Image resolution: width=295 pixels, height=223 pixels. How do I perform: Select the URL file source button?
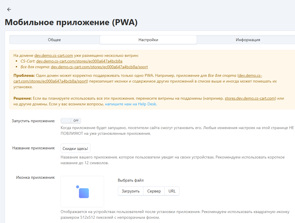[x=172, y=191]
